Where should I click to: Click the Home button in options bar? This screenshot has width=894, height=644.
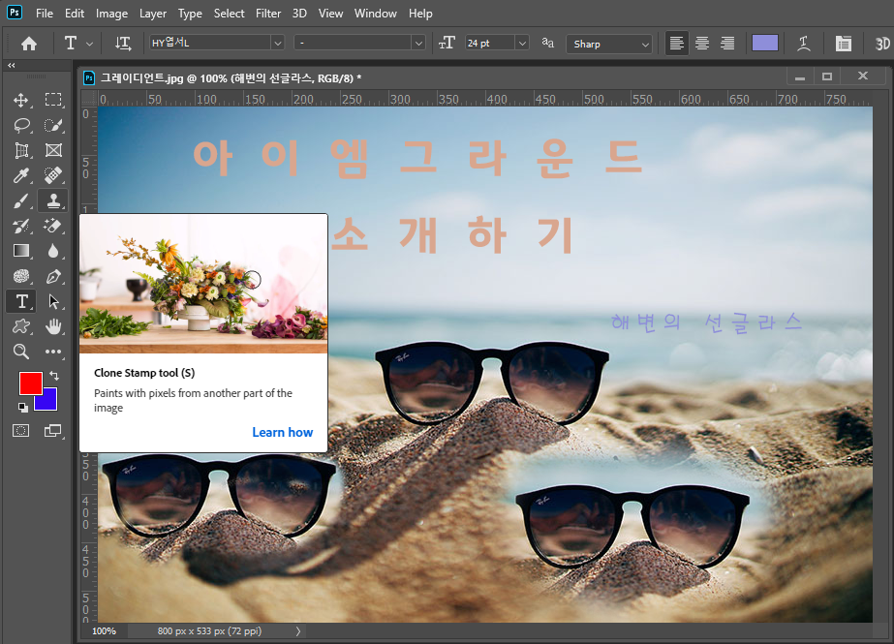point(29,44)
